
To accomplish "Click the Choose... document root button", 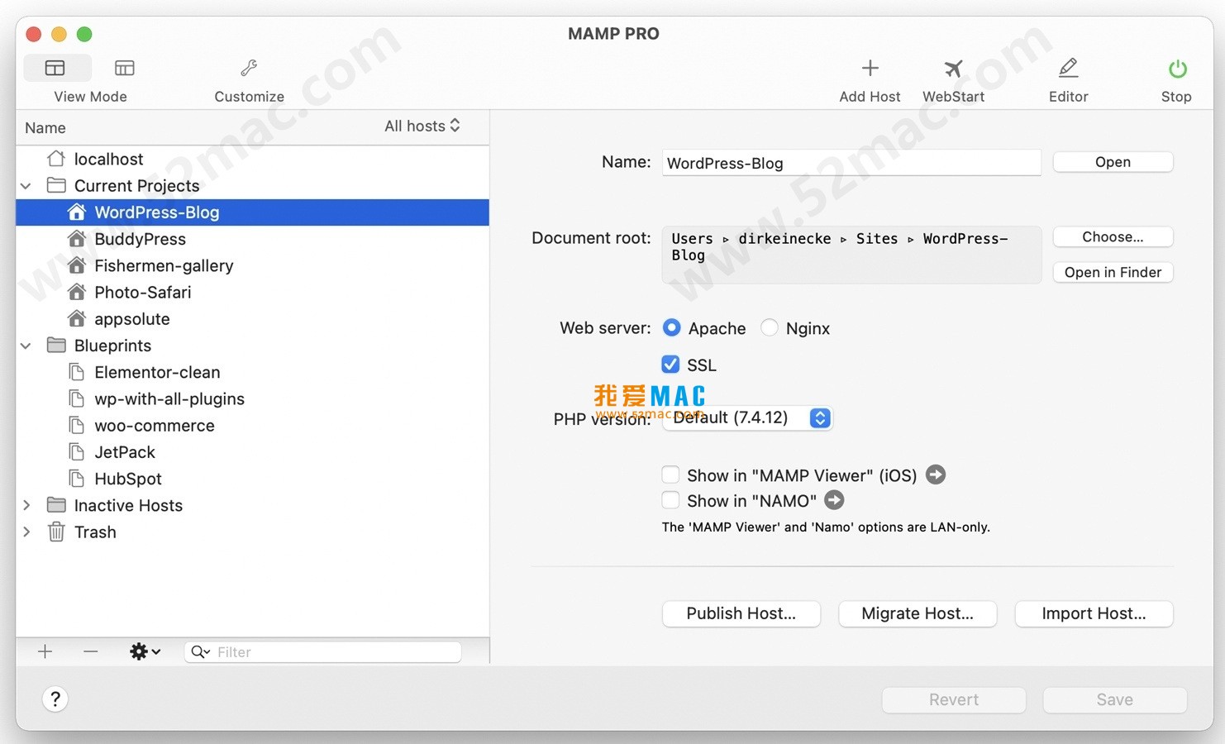I will coord(1113,236).
